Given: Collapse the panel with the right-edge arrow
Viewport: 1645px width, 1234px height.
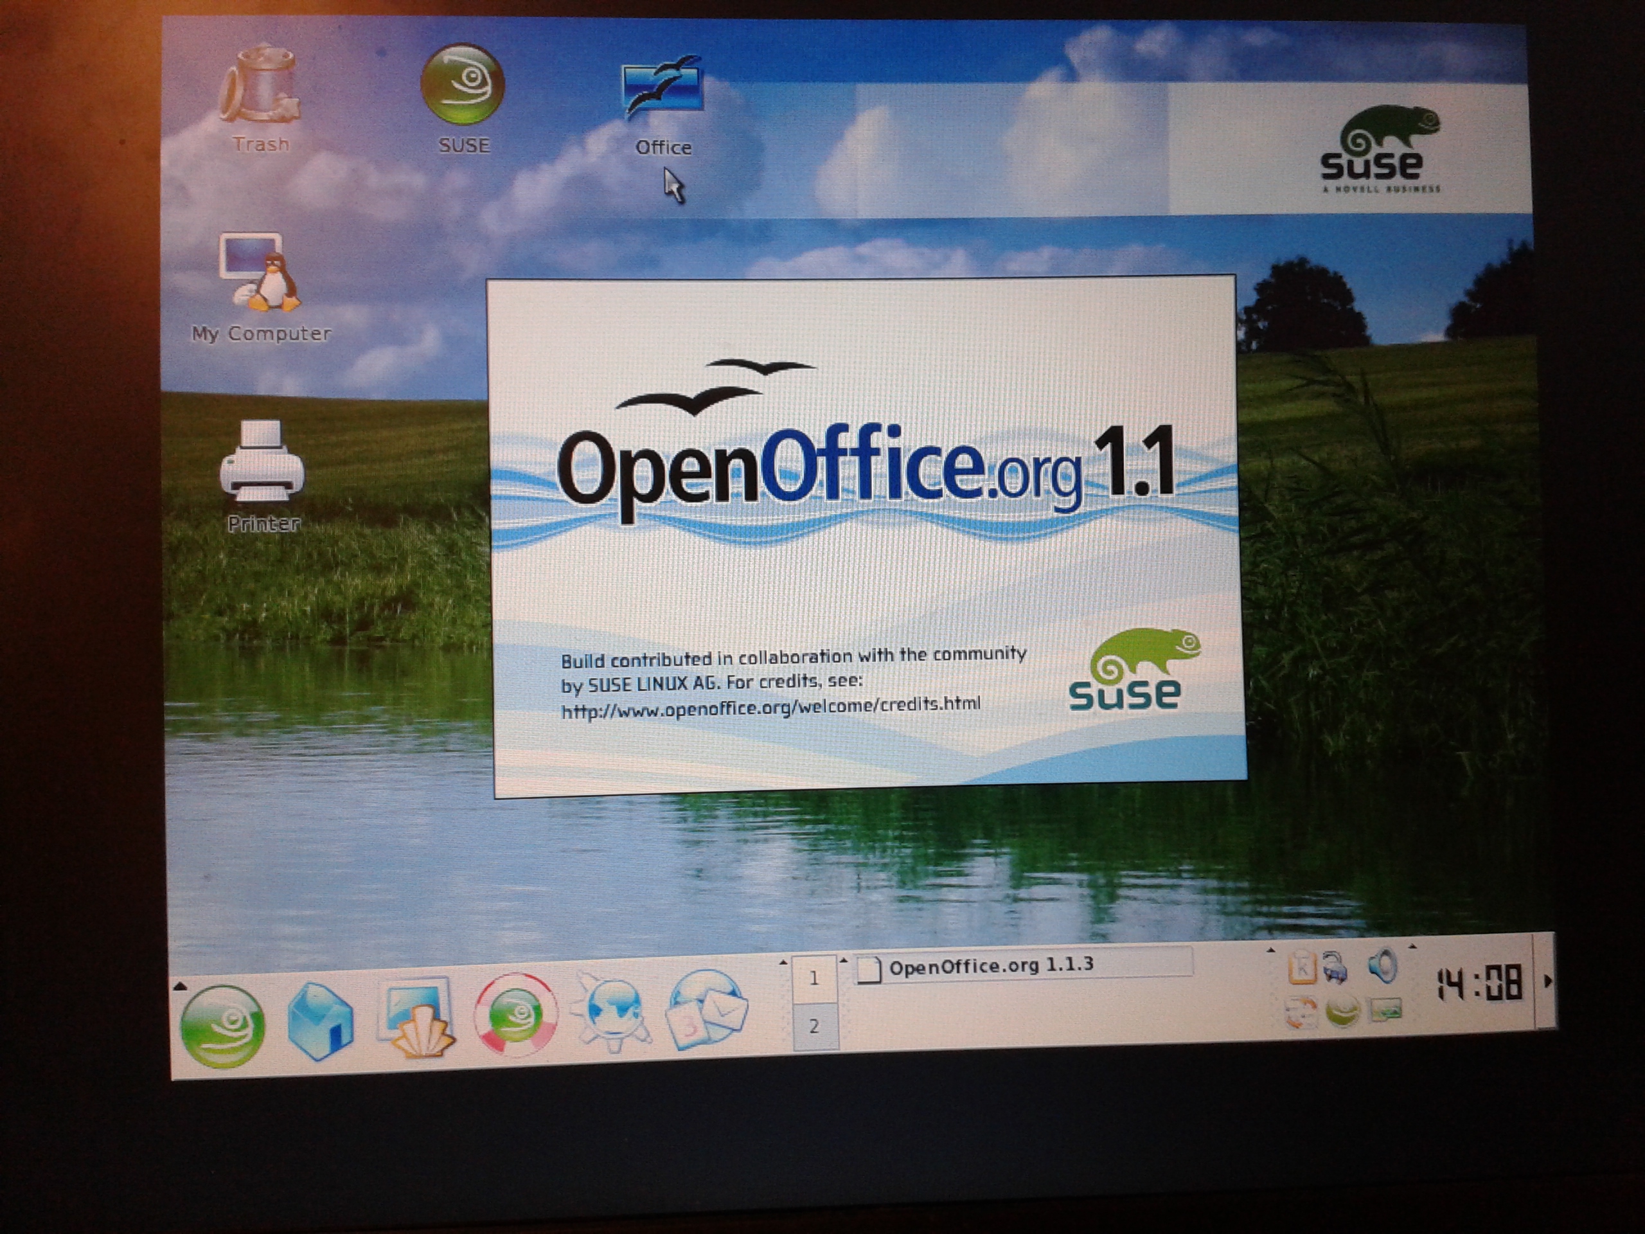Looking at the screenshot, I should [1549, 982].
